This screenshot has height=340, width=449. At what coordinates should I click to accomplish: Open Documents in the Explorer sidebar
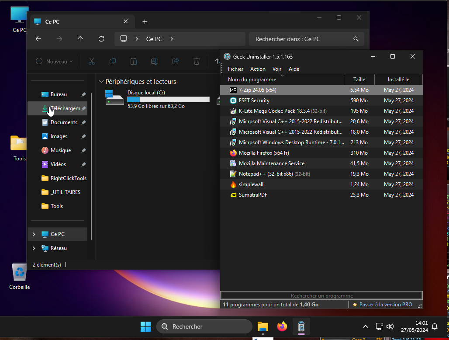pos(58,123)
